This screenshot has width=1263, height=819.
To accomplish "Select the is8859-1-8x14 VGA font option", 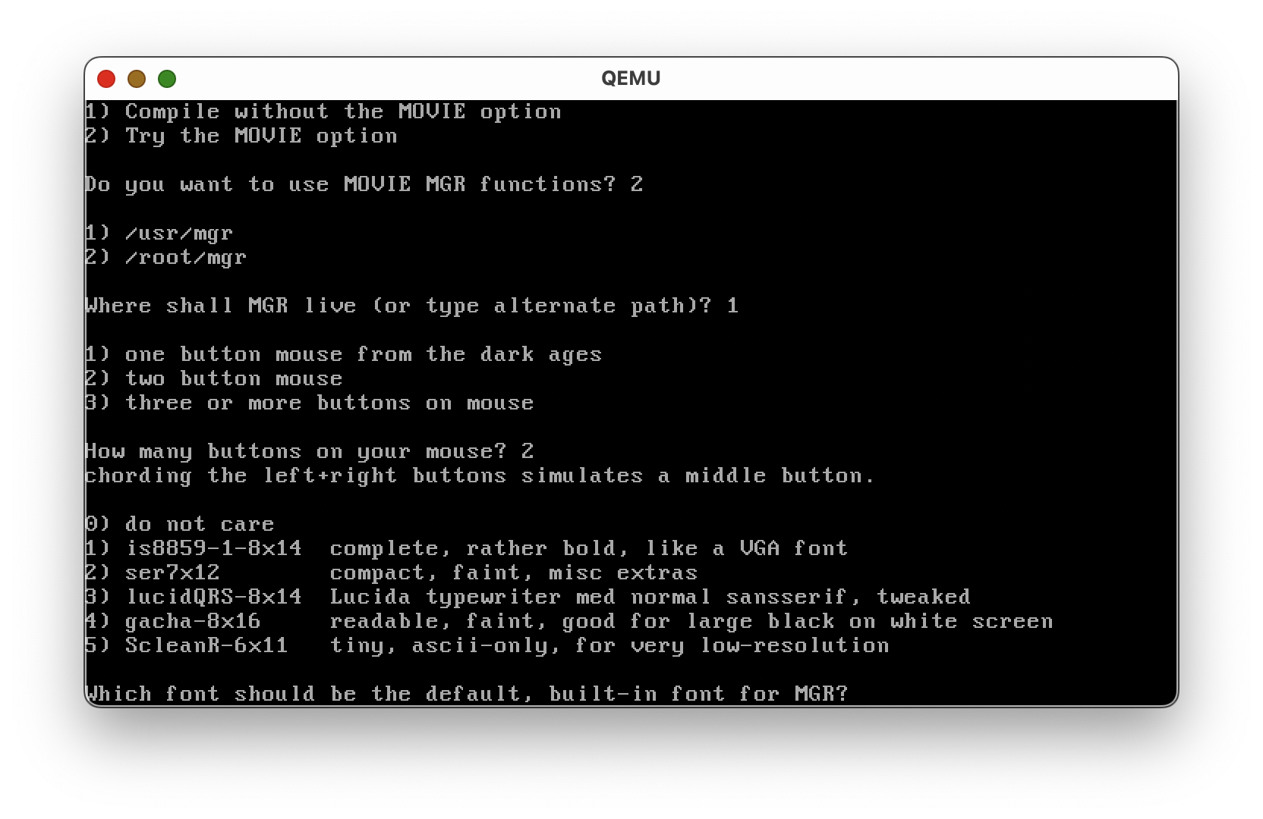I will tap(466, 548).
